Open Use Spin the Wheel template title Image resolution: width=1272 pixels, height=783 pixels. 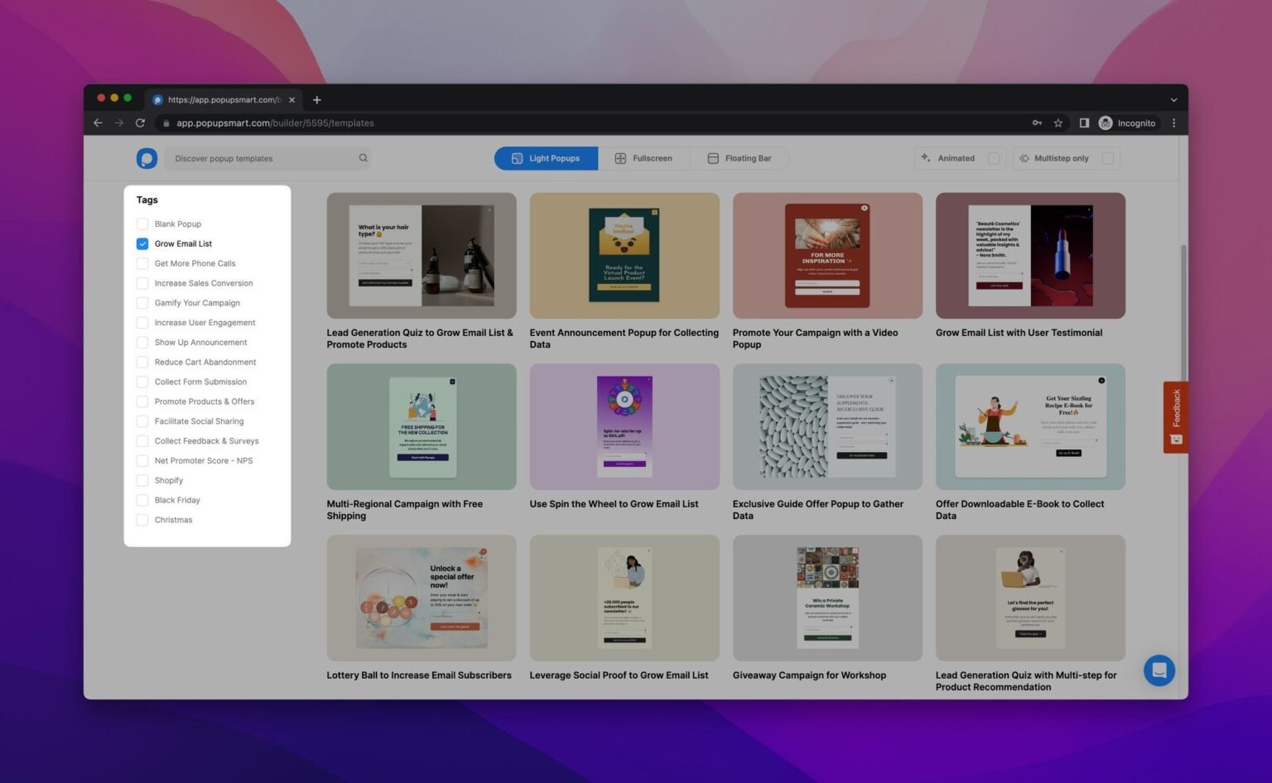pos(614,504)
